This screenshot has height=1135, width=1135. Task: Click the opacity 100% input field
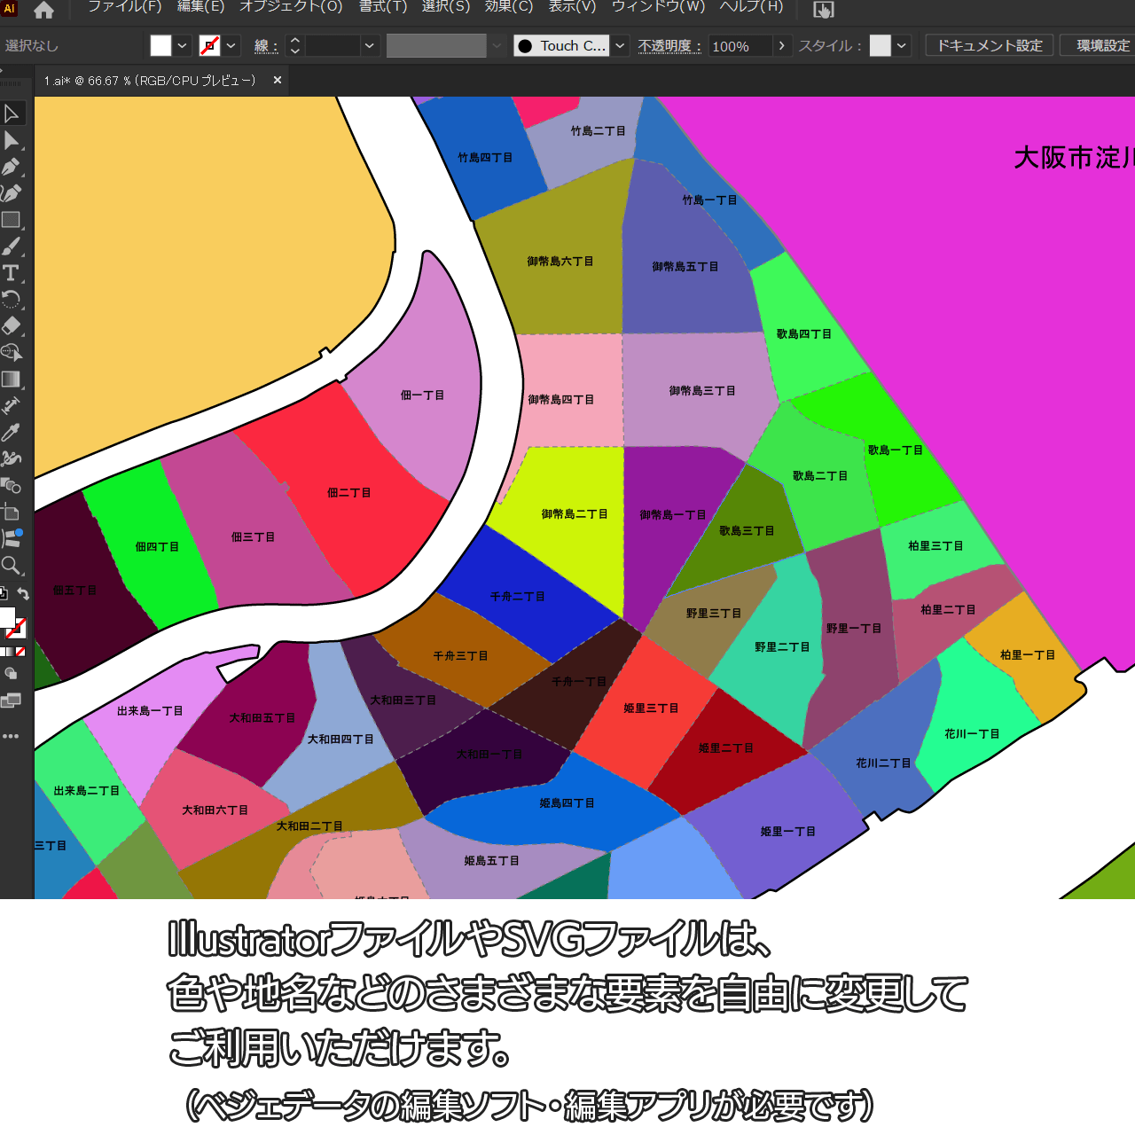click(740, 46)
